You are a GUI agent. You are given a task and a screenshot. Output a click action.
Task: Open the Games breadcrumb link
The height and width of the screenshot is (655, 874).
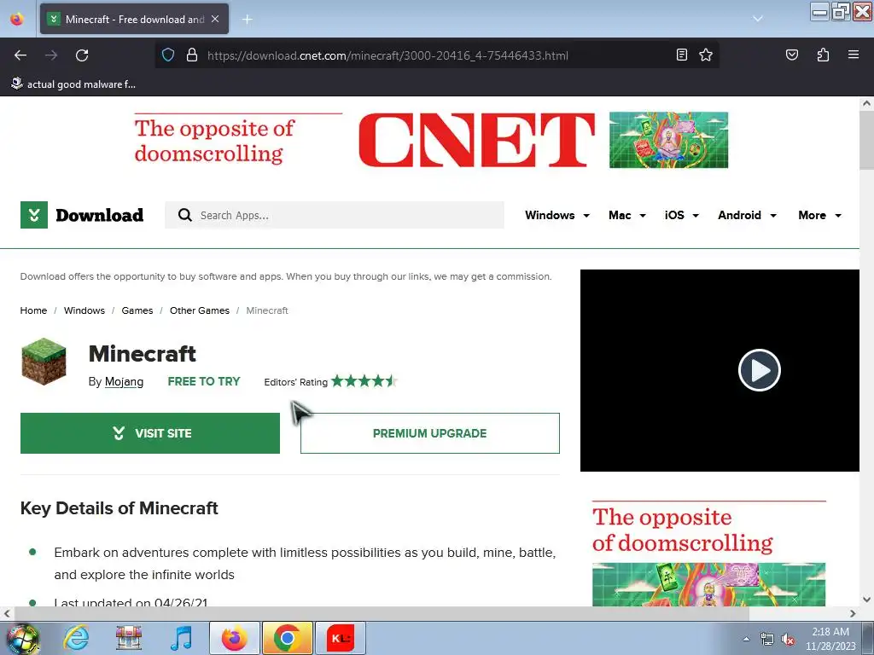click(137, 310)
